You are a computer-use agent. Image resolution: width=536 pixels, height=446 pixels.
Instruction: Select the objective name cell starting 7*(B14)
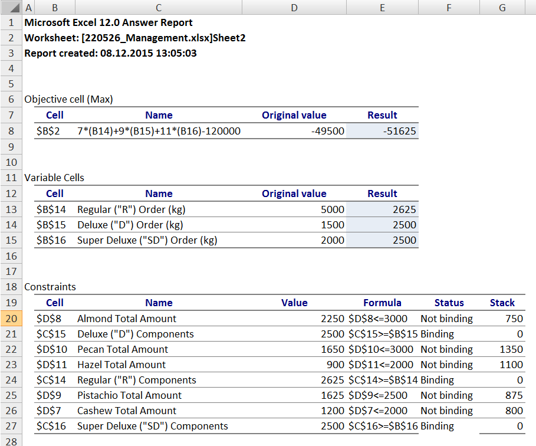159,131
